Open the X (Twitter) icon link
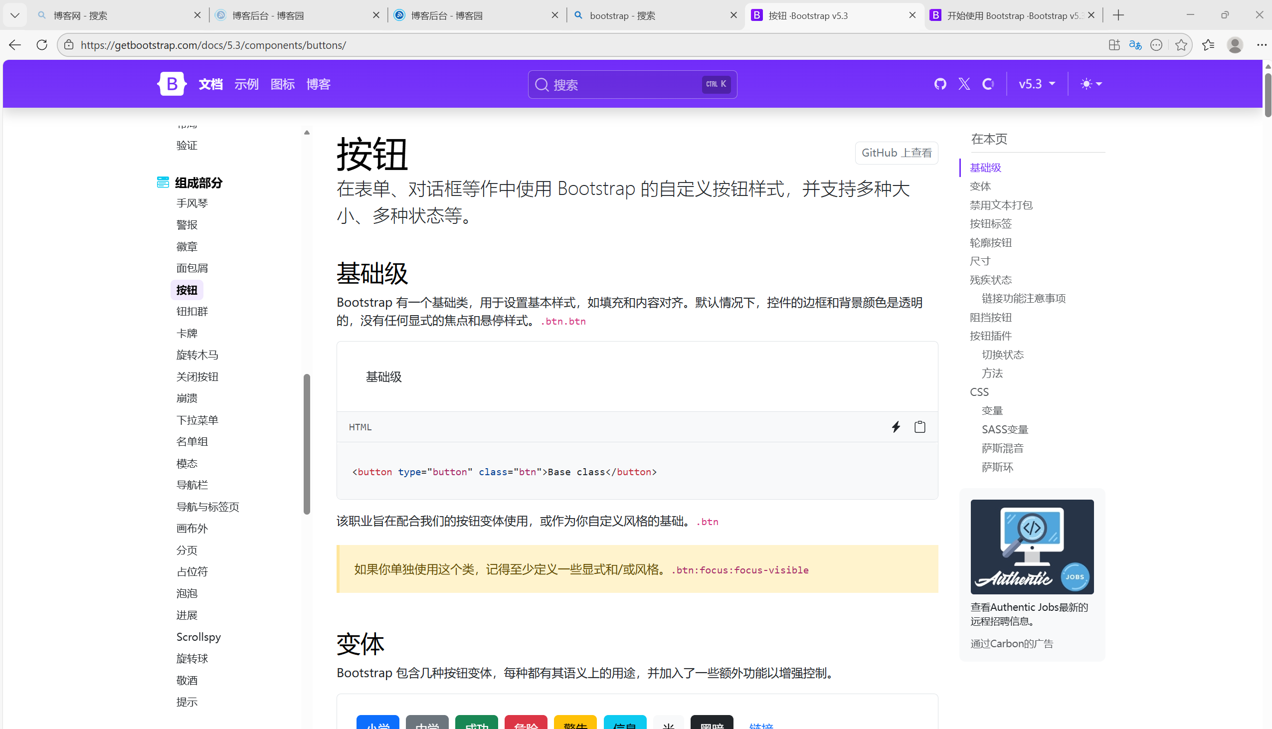 point(964,84)
